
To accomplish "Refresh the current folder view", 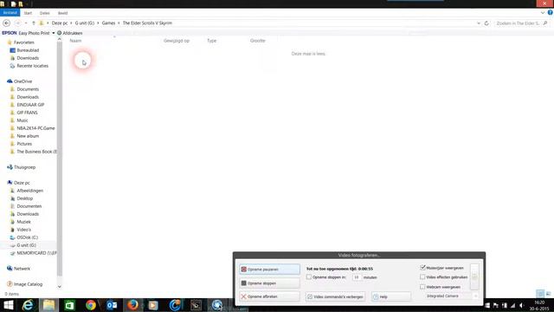I will [x=486, y=23].
